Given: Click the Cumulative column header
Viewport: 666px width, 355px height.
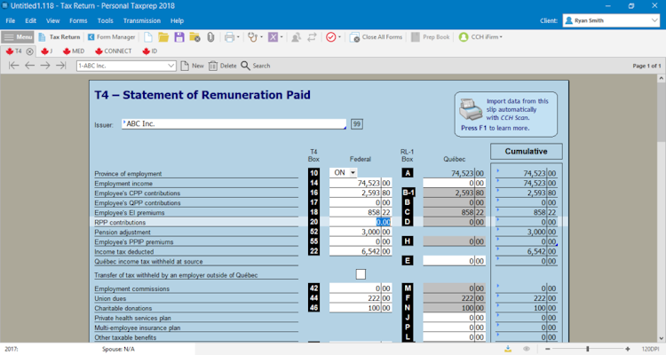Looking at the screenshot, I should coord(527,151).
